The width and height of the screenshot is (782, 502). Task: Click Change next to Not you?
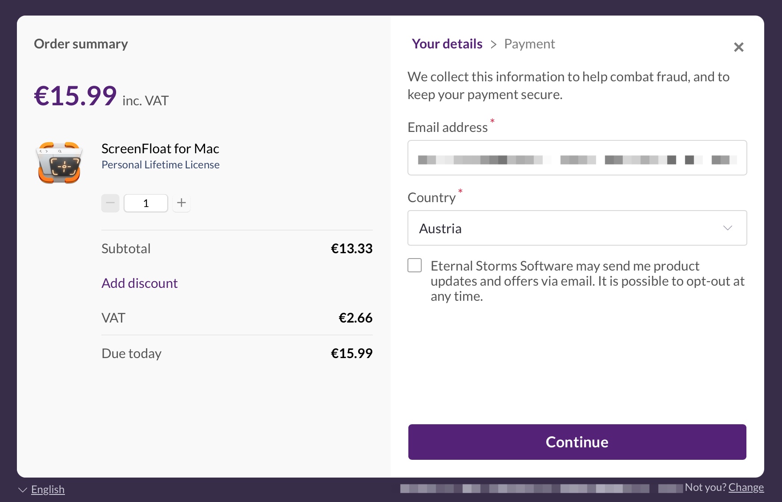click(746, 487)
